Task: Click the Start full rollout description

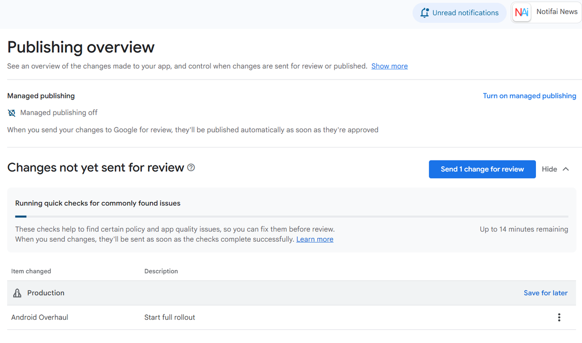Action: [x=170, y=317]
